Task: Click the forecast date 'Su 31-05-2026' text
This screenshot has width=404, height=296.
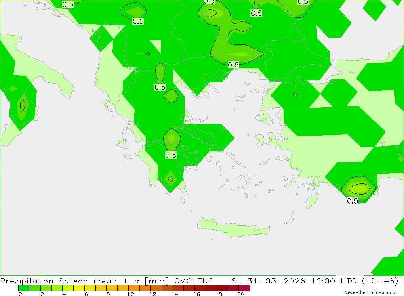Action: click(x=269, y=281)
